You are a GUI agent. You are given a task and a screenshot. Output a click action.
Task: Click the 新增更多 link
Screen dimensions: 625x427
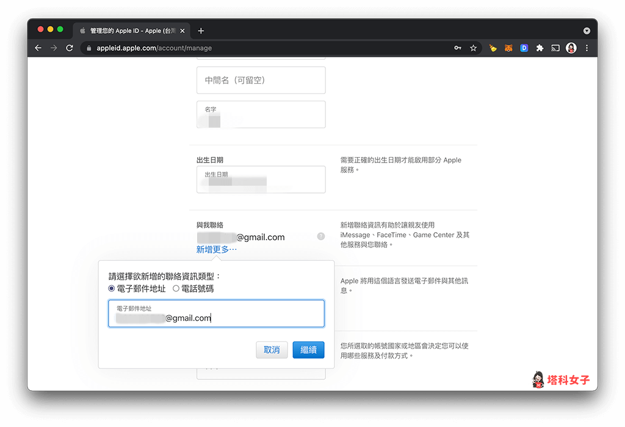217,249
